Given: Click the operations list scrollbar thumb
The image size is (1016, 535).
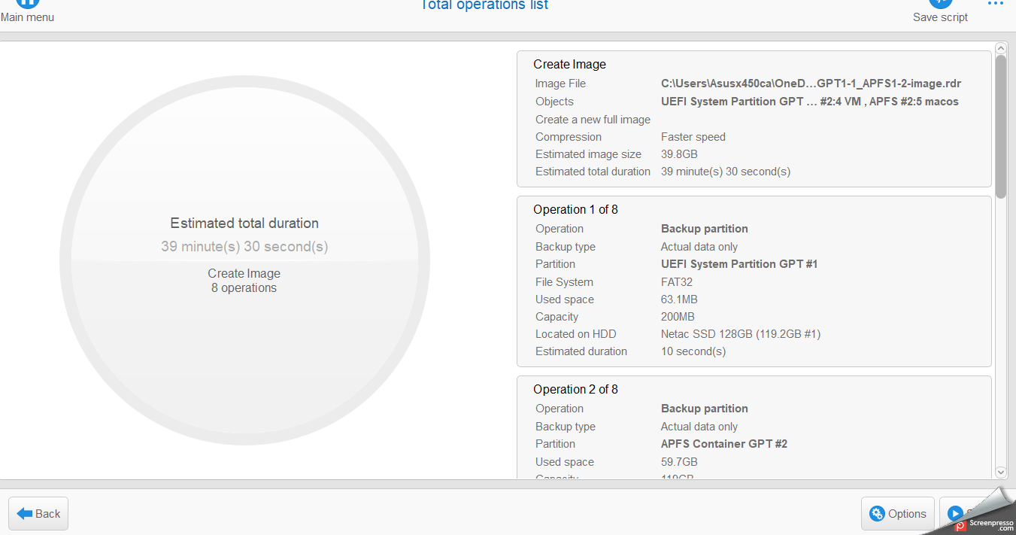Looking at the screenshot, I should (x=1000, y=126).
